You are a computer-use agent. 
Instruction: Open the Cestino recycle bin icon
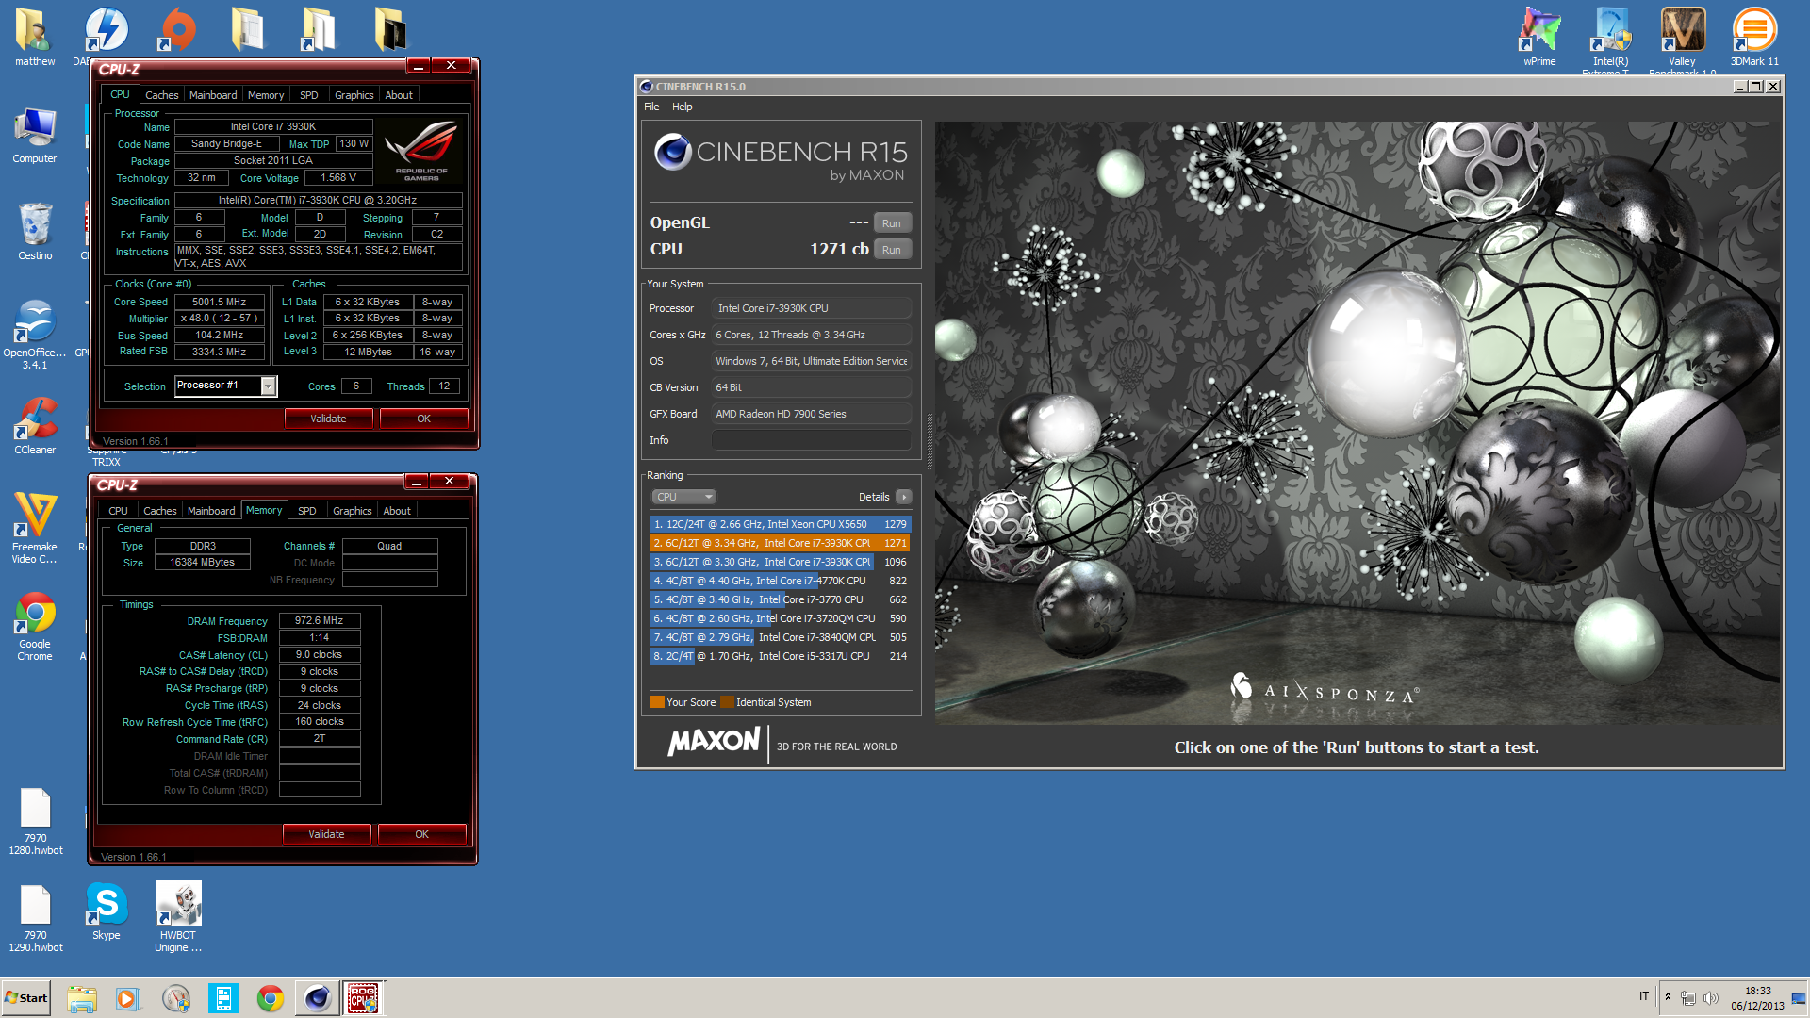35,232
